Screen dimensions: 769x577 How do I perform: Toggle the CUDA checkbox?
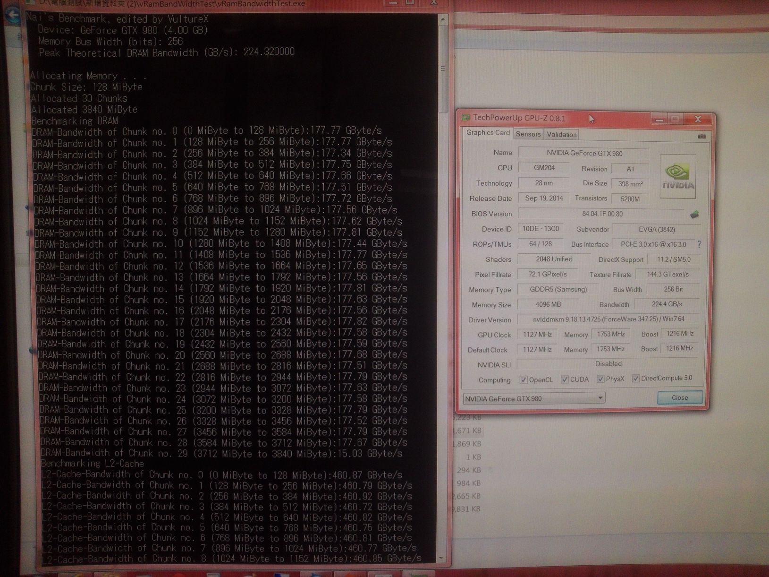pyautogui.click(x=565, y=379)
